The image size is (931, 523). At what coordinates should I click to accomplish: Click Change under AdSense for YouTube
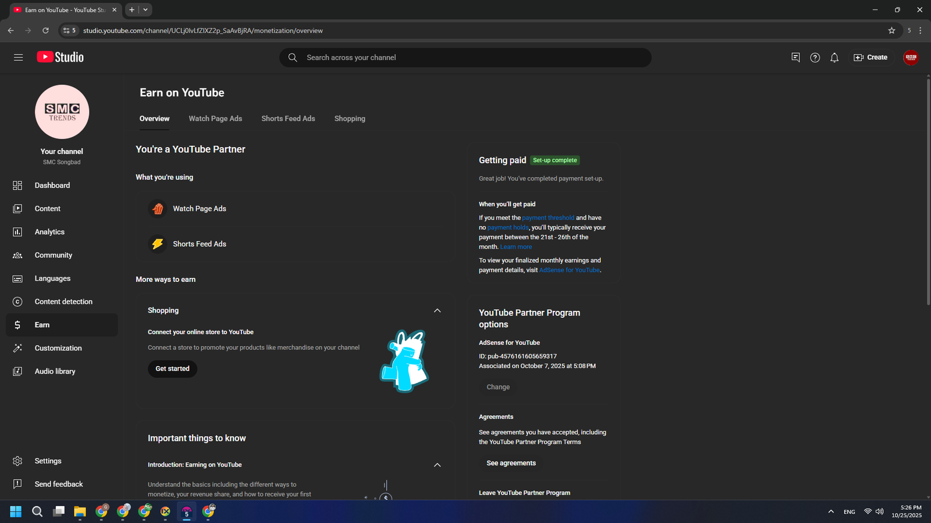pos(498,387)
